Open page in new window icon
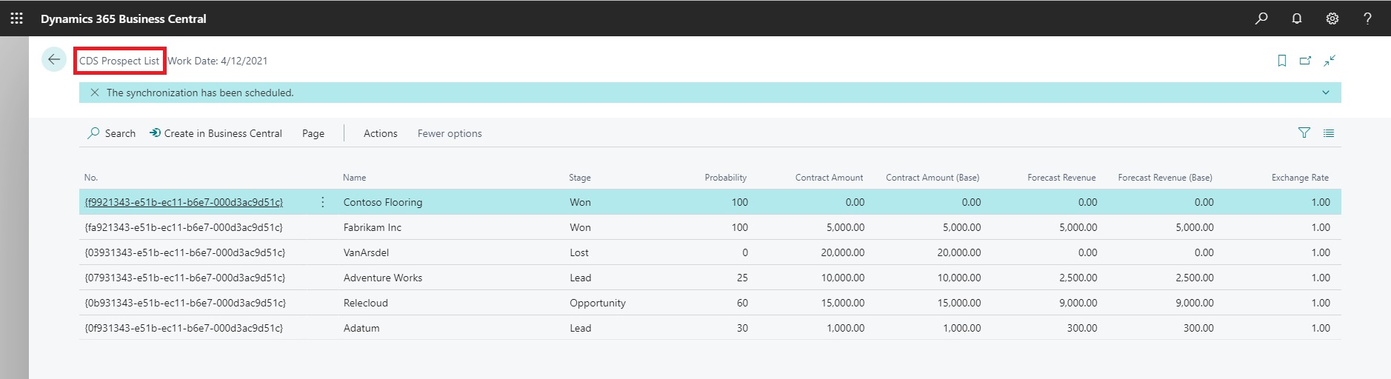Image resolution: width=1391 pixels, height=379 pixels. coord(1306,61)
